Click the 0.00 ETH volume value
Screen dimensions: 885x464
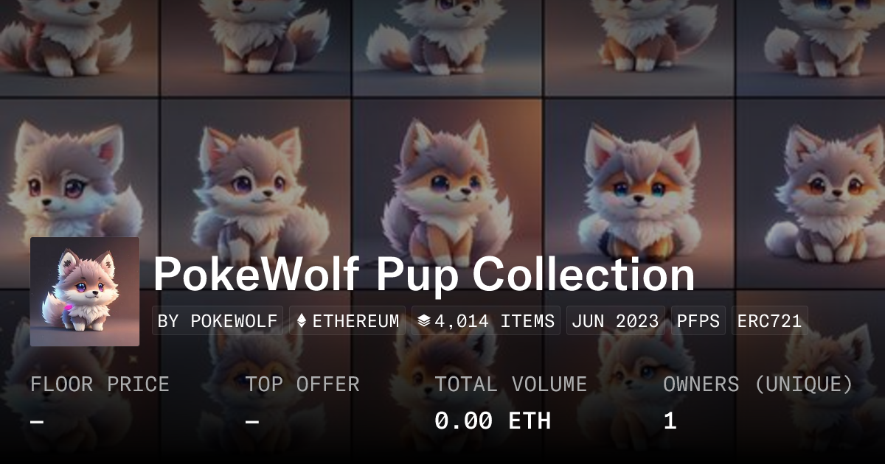tap(493, 421)
